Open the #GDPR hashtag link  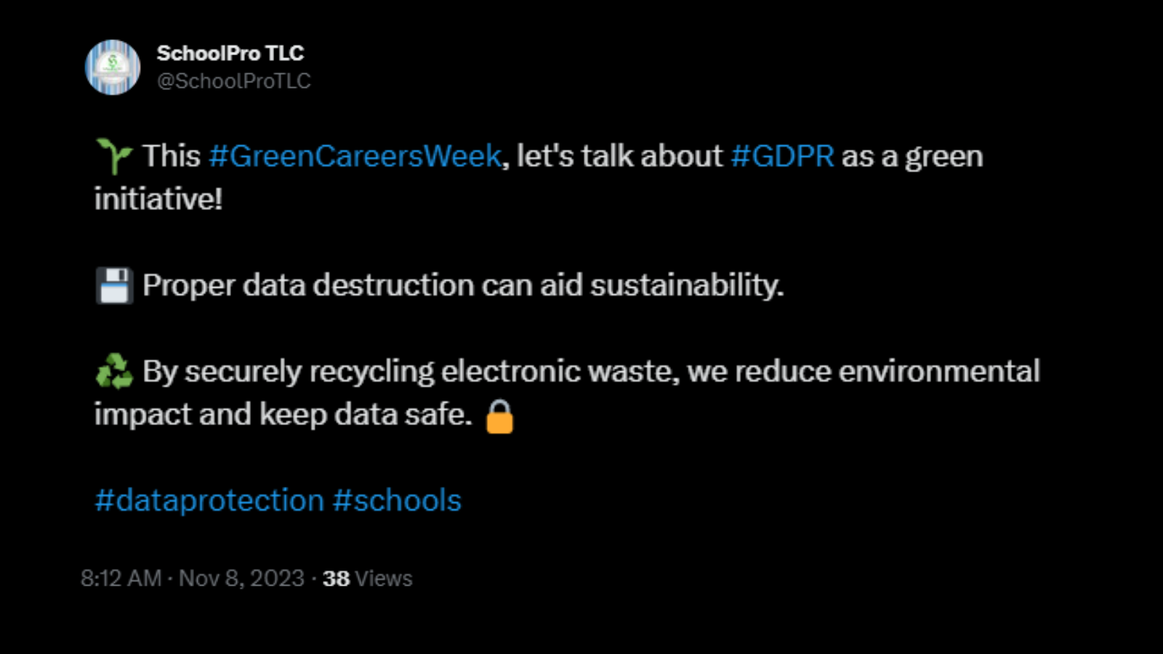coord(782,156)
